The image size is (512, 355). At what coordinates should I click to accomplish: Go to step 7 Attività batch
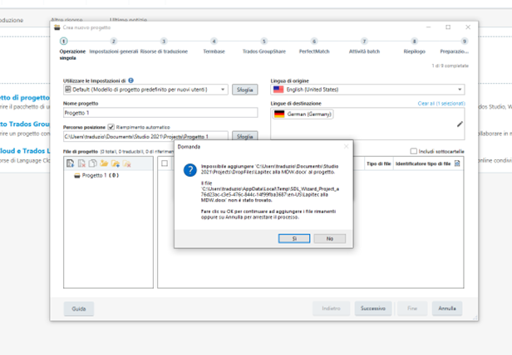point(364,46)
